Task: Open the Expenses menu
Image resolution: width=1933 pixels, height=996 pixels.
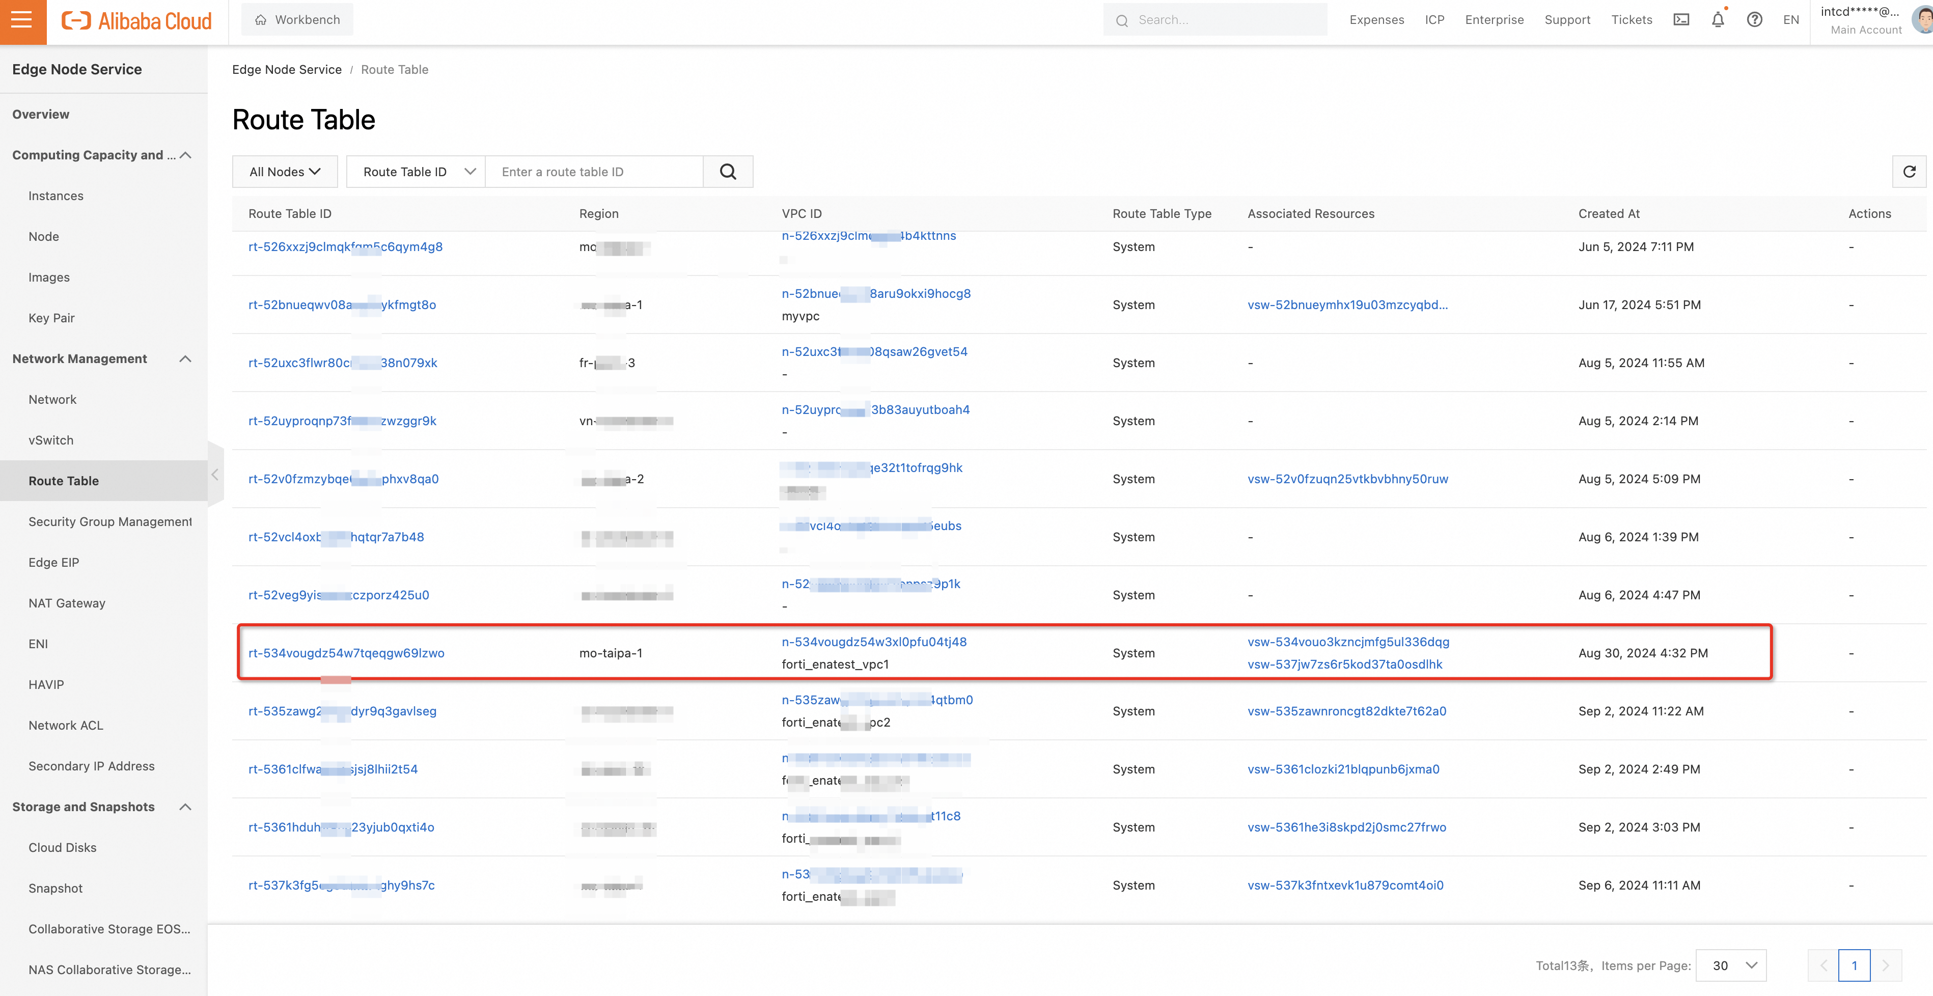Action: (x=1376, y=20)
